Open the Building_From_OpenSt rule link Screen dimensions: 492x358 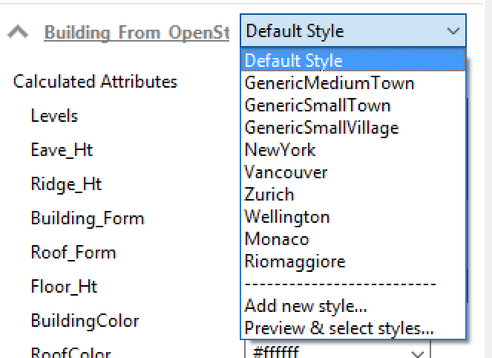pos(137,32)
